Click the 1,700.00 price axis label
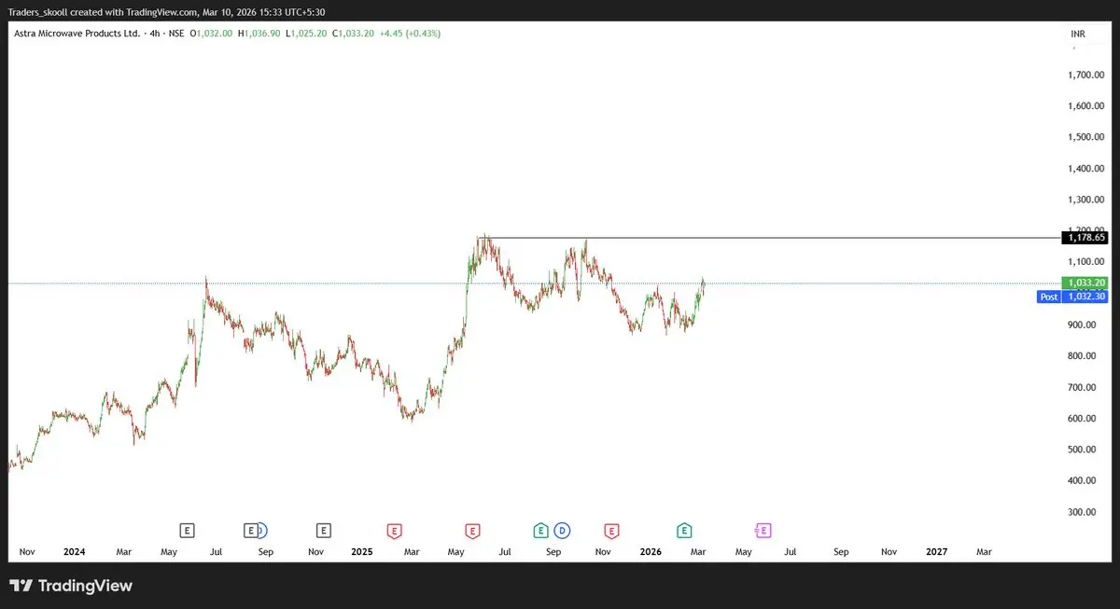This screenshot has height=609, width=1120. pos(1087,75)
